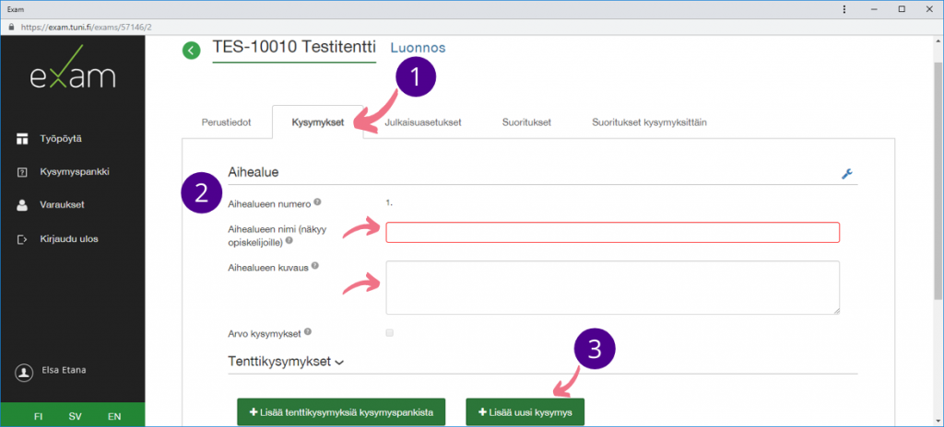Enable the Arvo kysymykset checkbox
The height and width of the screenshot is (427, 944).
(389, 332)
